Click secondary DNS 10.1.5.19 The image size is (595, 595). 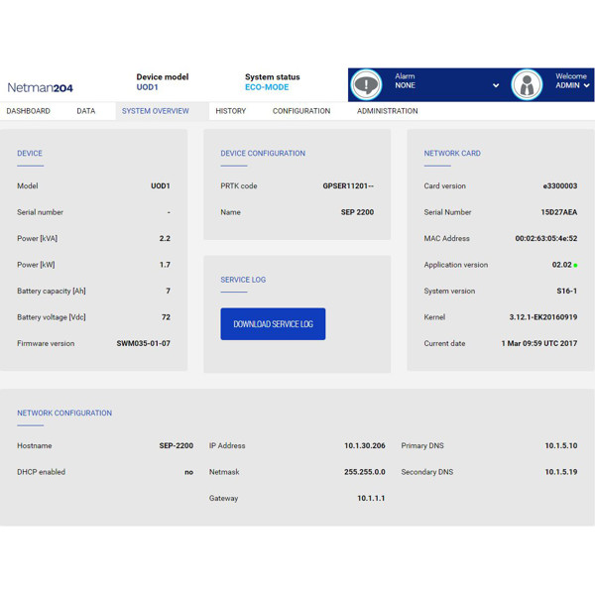561,472
